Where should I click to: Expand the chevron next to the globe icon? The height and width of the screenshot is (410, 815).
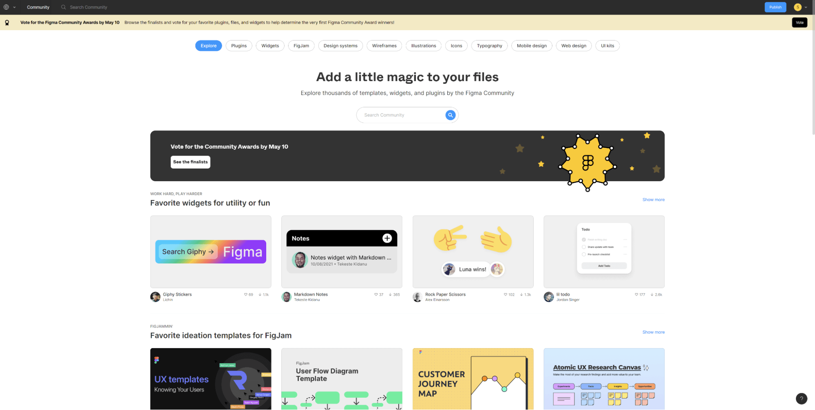pos(14,7)
